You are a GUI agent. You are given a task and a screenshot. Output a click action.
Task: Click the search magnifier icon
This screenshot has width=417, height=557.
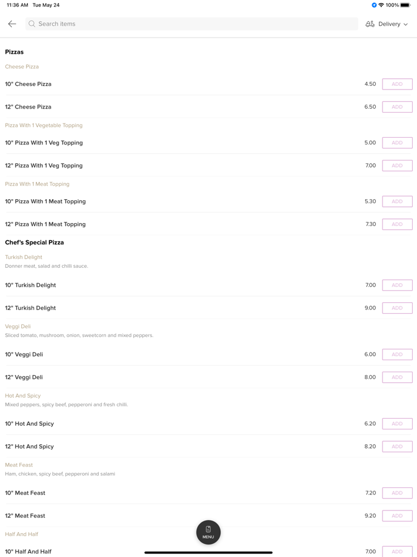(x=32, y=24)
